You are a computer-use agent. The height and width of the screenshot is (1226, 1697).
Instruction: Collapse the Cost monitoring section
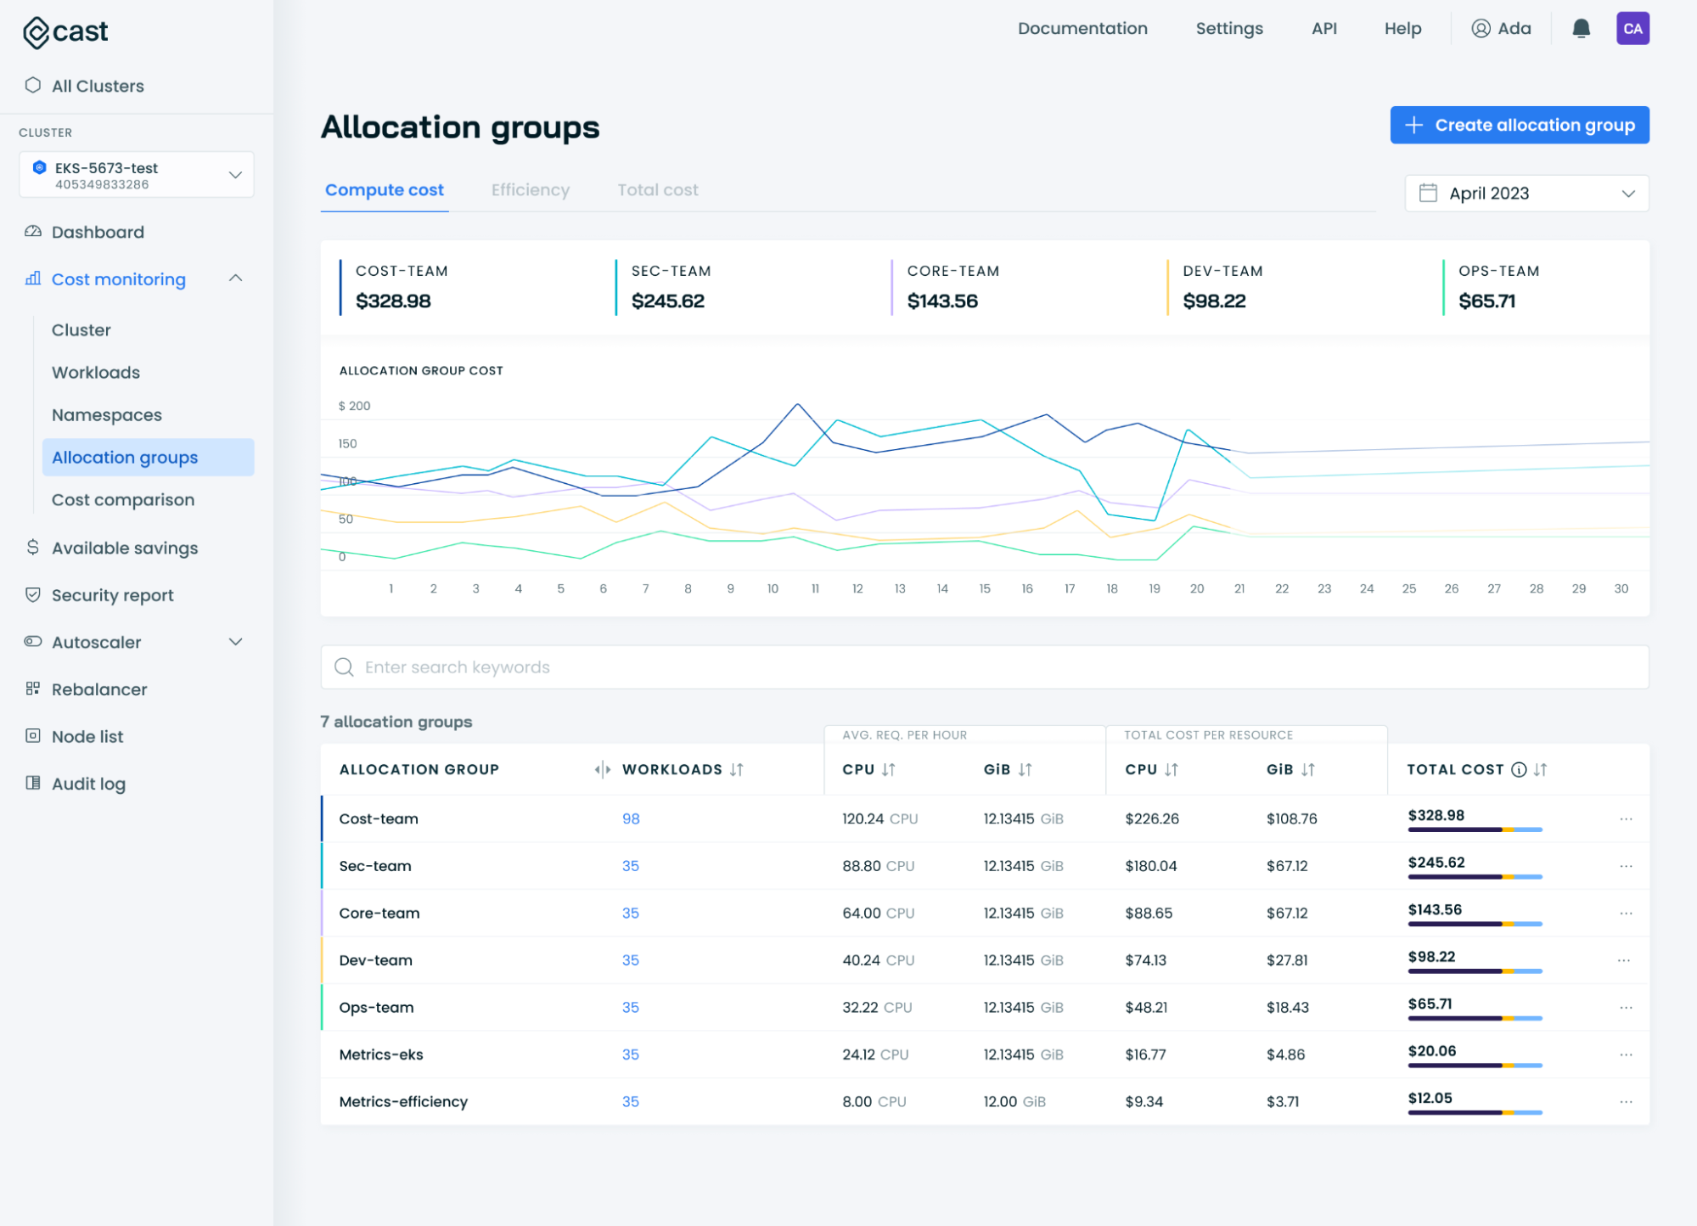(x=236, y=278)
